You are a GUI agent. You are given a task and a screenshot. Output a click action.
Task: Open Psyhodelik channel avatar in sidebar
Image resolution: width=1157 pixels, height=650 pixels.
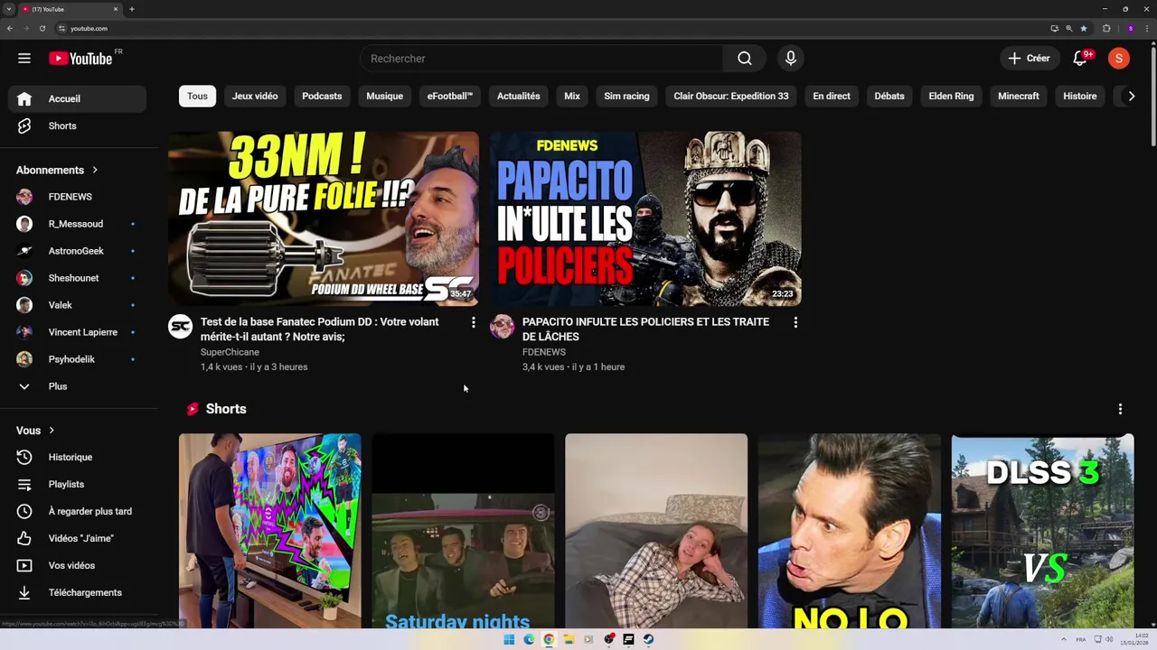pos(24,359)
